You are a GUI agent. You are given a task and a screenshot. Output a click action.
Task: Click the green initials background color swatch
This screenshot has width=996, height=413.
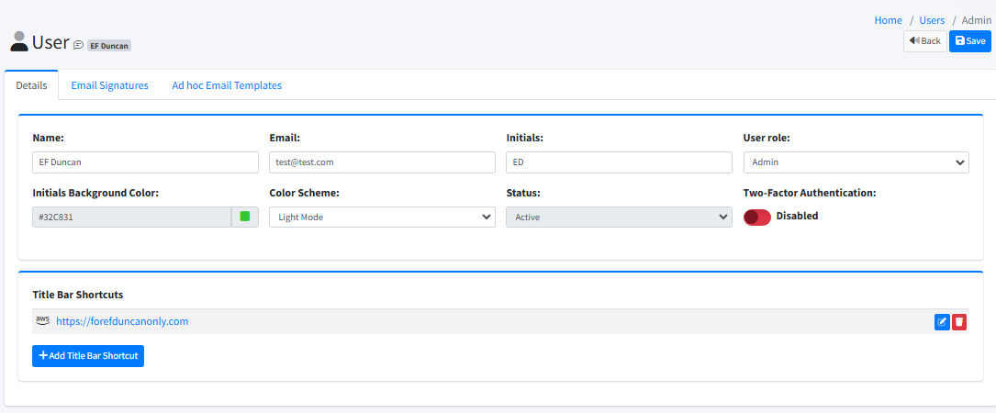[x=245, y=217]
